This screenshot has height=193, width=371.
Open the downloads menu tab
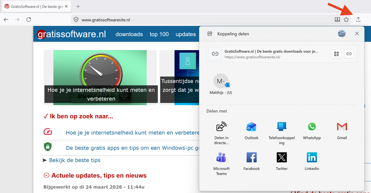129,34
